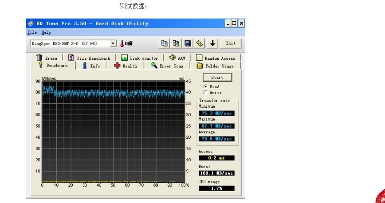Switch to the Health tab

(126, 66)
